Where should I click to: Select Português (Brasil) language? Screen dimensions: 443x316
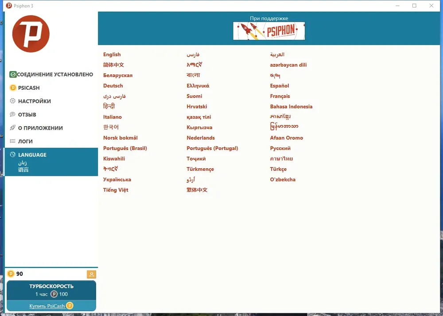click(x=125, y=148)
